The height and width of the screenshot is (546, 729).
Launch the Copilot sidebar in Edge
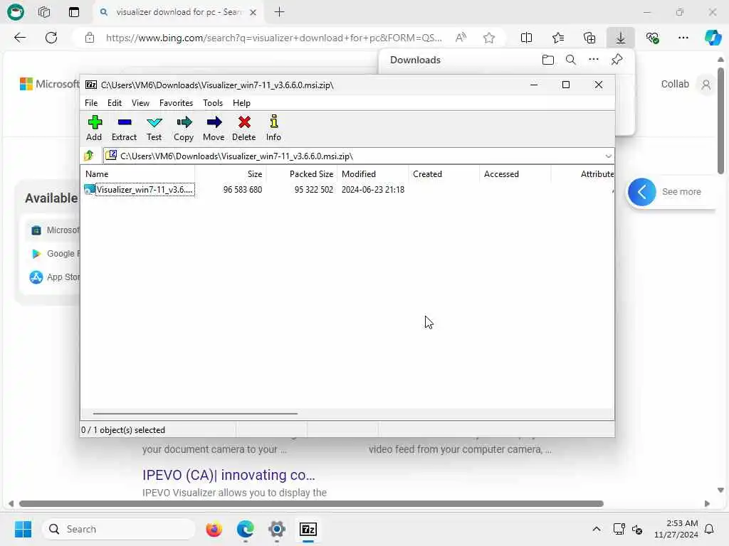[x=713, y=38]
